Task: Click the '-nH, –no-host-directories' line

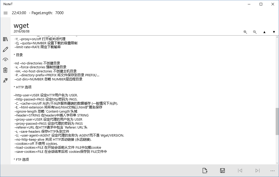Action: click(45, 71)
